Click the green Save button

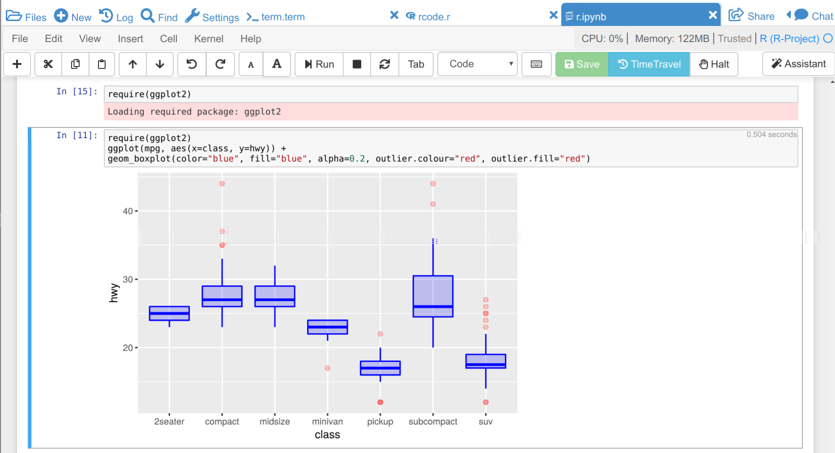point(581,64)
